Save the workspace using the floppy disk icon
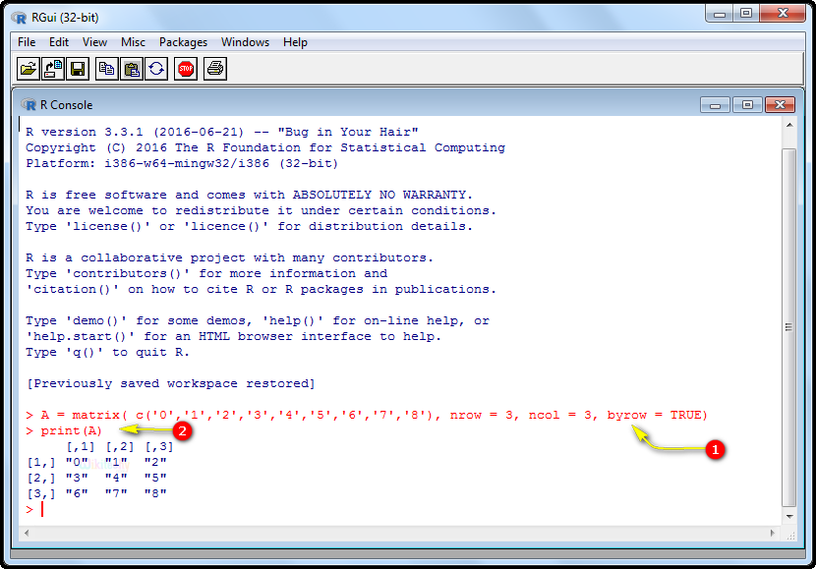816x569 pixels. click(x=78, y=69)
